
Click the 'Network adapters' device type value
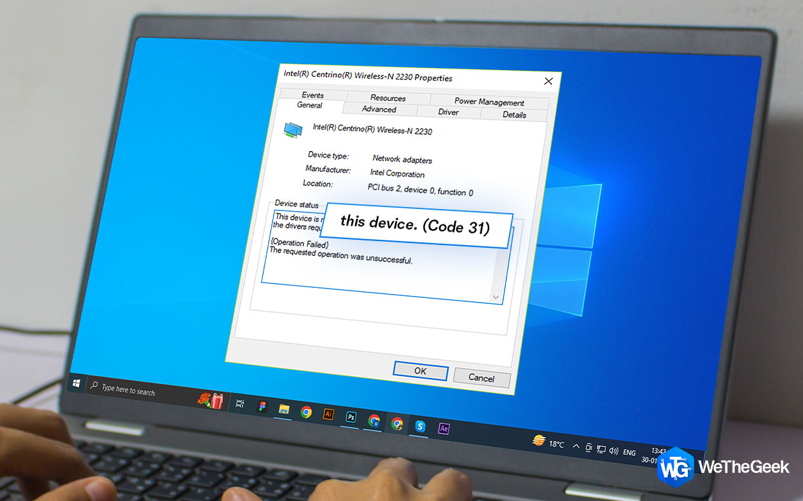402,160
